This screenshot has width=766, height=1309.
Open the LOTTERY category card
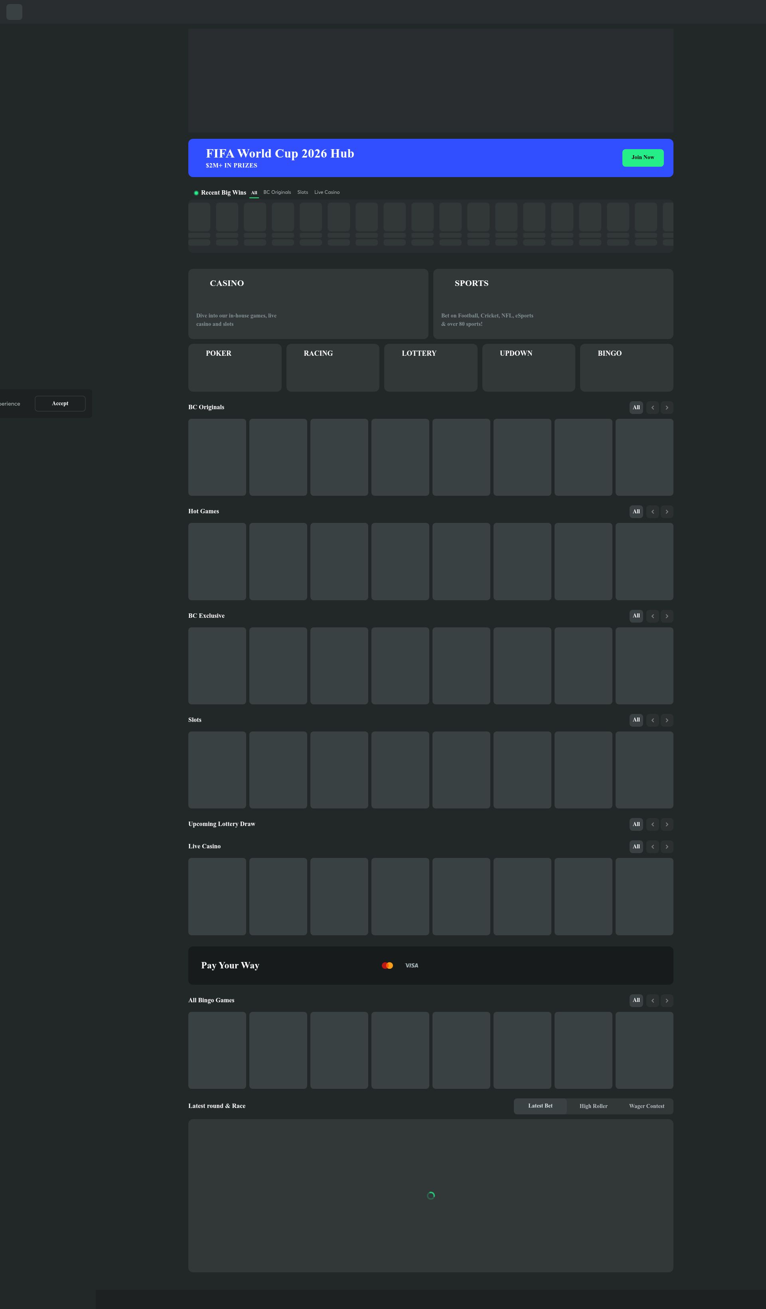[x=431, y=368]
